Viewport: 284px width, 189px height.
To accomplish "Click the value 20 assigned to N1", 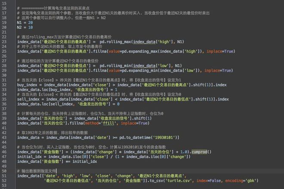I will pyautogui.click(x=31, y=22).
